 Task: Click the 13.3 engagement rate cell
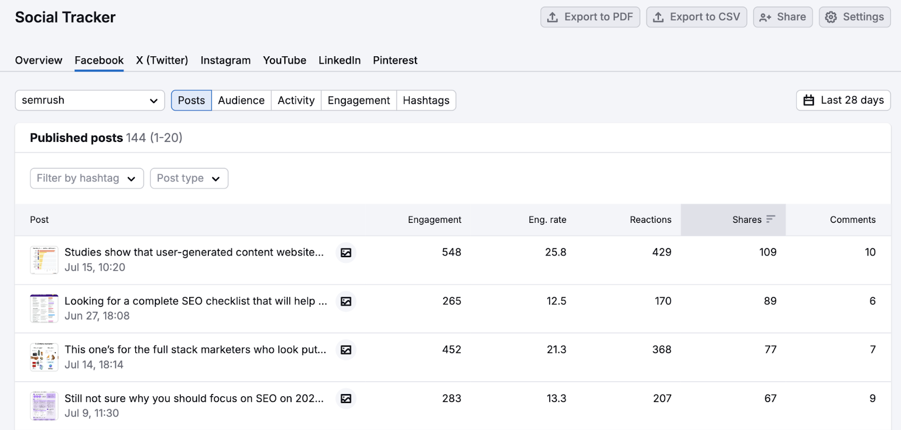(556, 398)
